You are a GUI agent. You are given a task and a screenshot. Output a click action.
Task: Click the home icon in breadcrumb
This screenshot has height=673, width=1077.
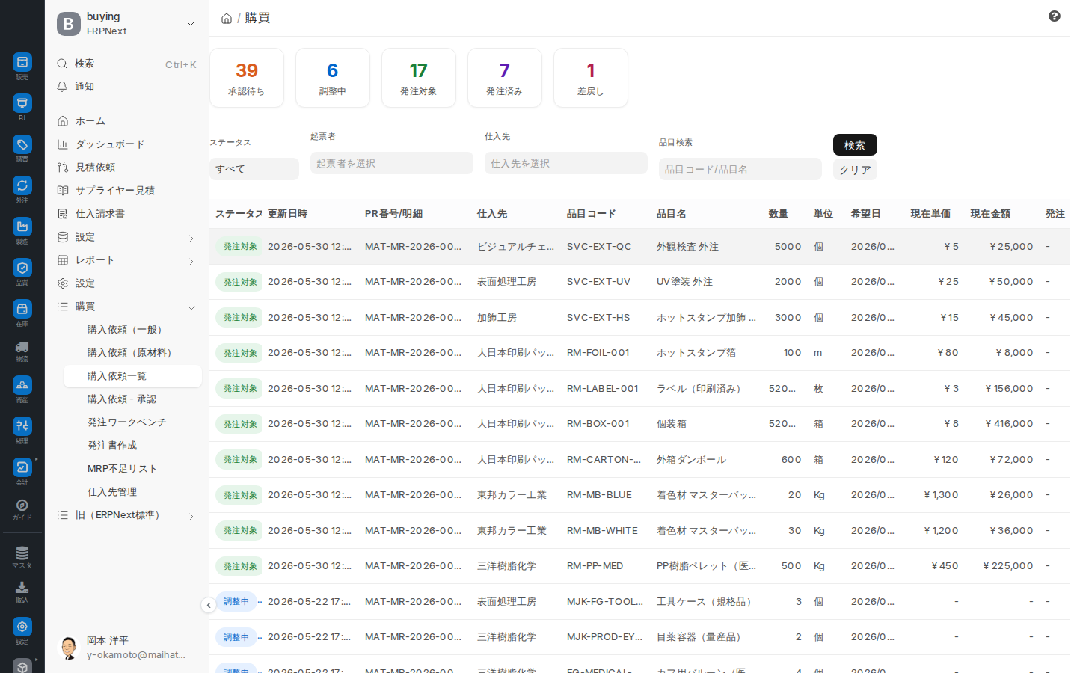[227, 19]
